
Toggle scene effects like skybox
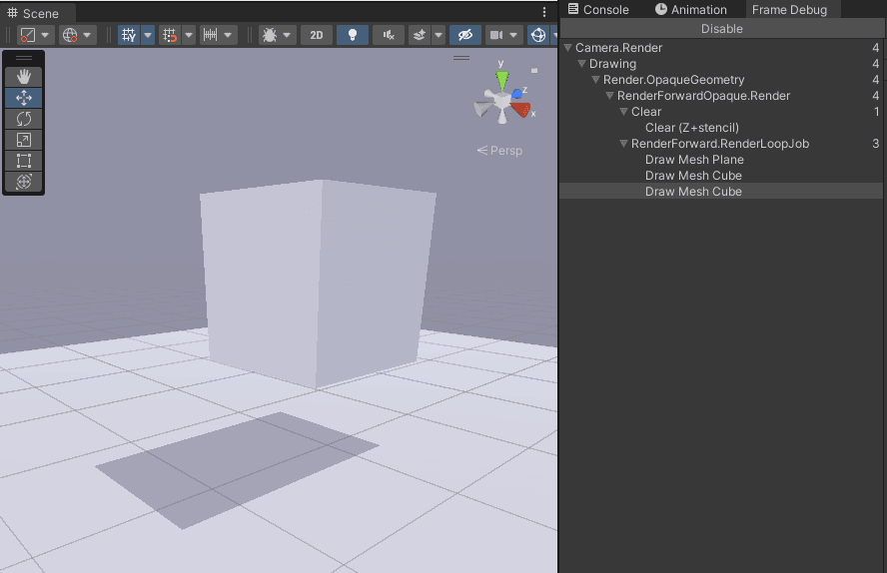[x=420, y=35]
